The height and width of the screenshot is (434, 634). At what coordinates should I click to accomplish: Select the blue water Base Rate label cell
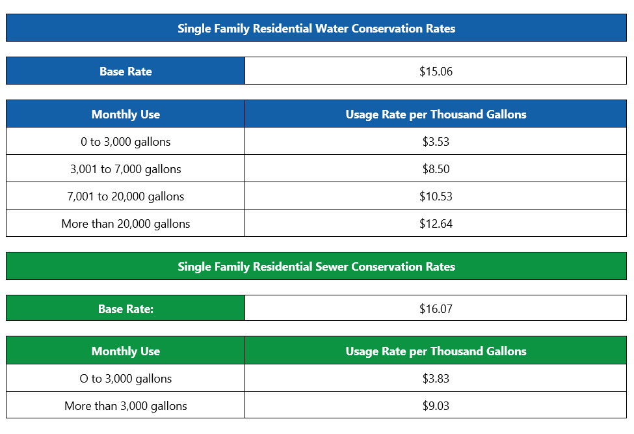point(125,72)
